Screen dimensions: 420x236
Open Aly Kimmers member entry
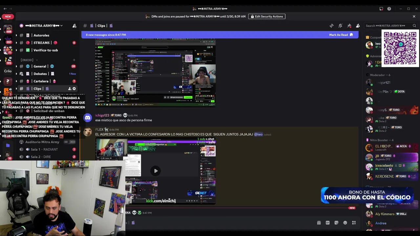(392, 214)
